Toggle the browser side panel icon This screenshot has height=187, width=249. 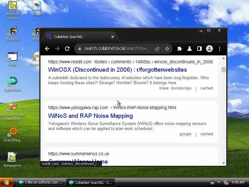pyautogui.click(x=199, y=49)
